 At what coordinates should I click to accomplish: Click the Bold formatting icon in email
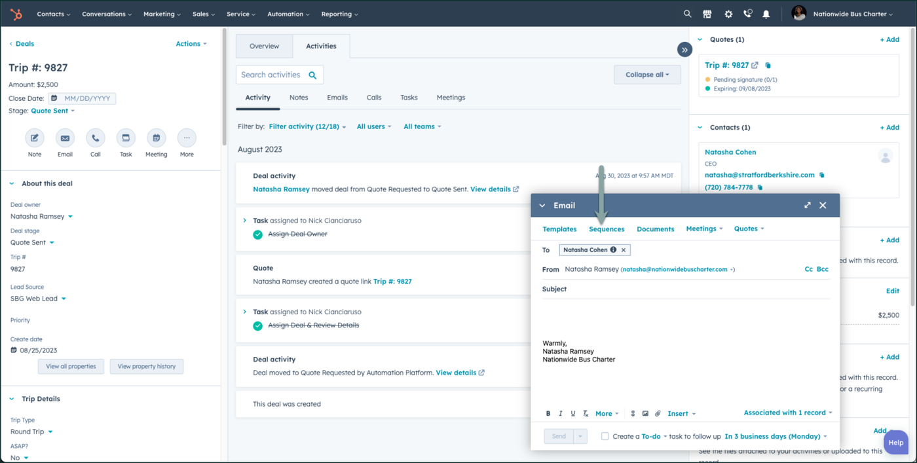548,413
